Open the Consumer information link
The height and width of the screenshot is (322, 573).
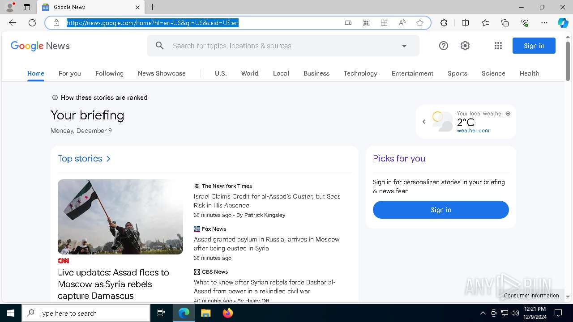coord(531,296)
